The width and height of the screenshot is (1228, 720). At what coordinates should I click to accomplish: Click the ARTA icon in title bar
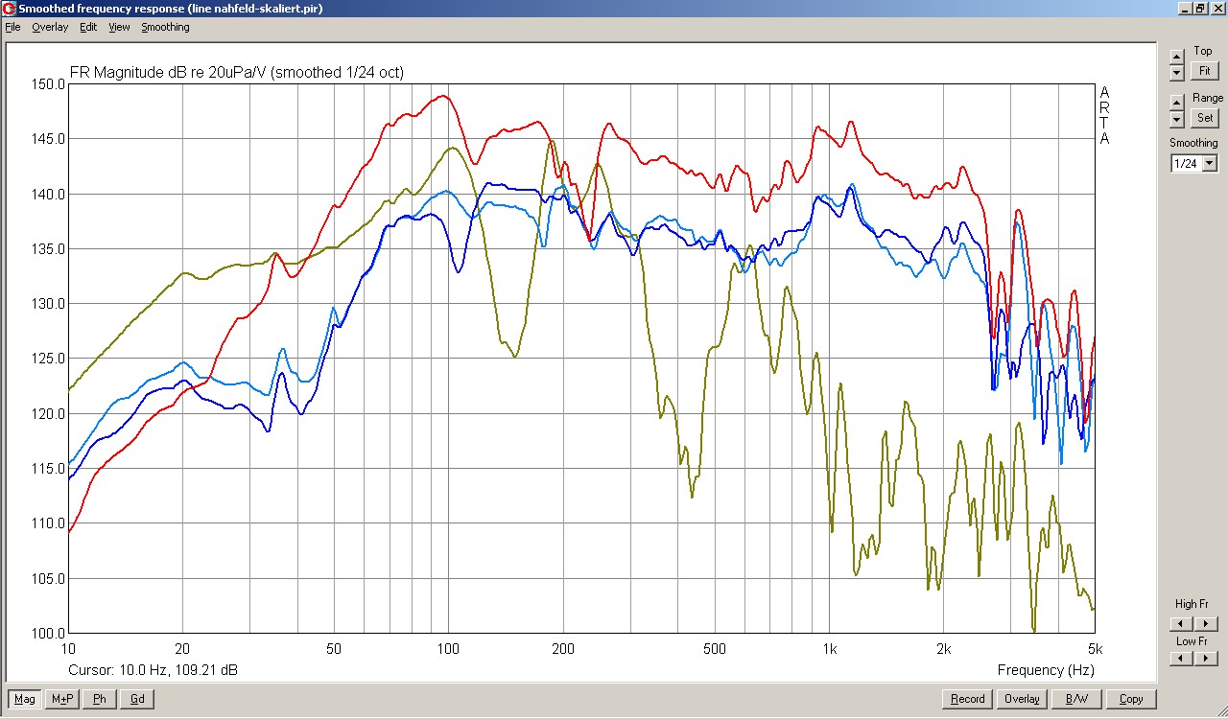click(10, 9)
